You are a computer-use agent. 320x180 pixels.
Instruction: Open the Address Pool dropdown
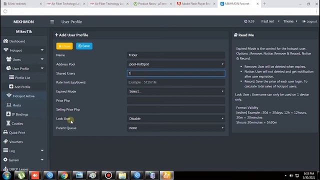pyautogui.click(x=176, y=64)
